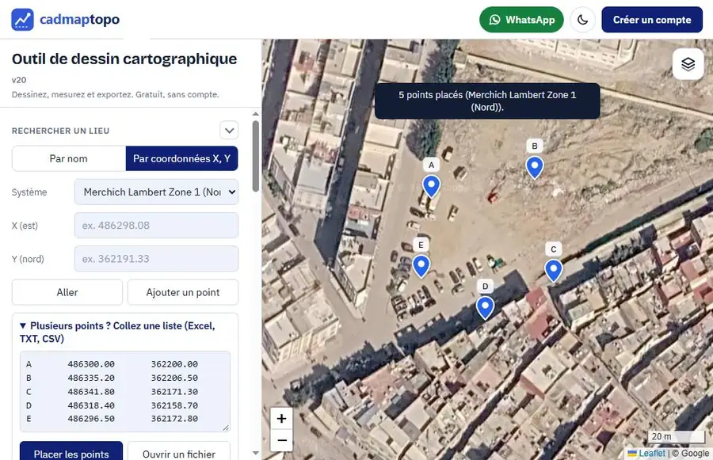The image size is (713, 460).
Task: Zoom in the map with plus button
Action: tap(281, 418)
